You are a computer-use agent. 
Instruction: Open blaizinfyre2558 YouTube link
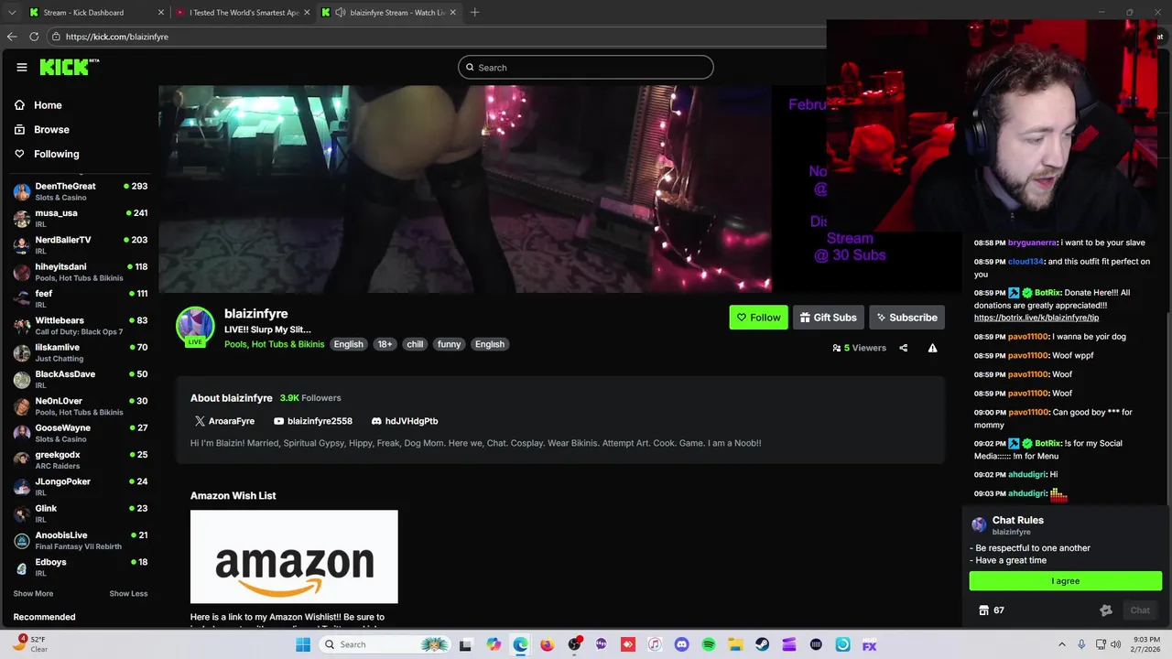tap(312, 421)
